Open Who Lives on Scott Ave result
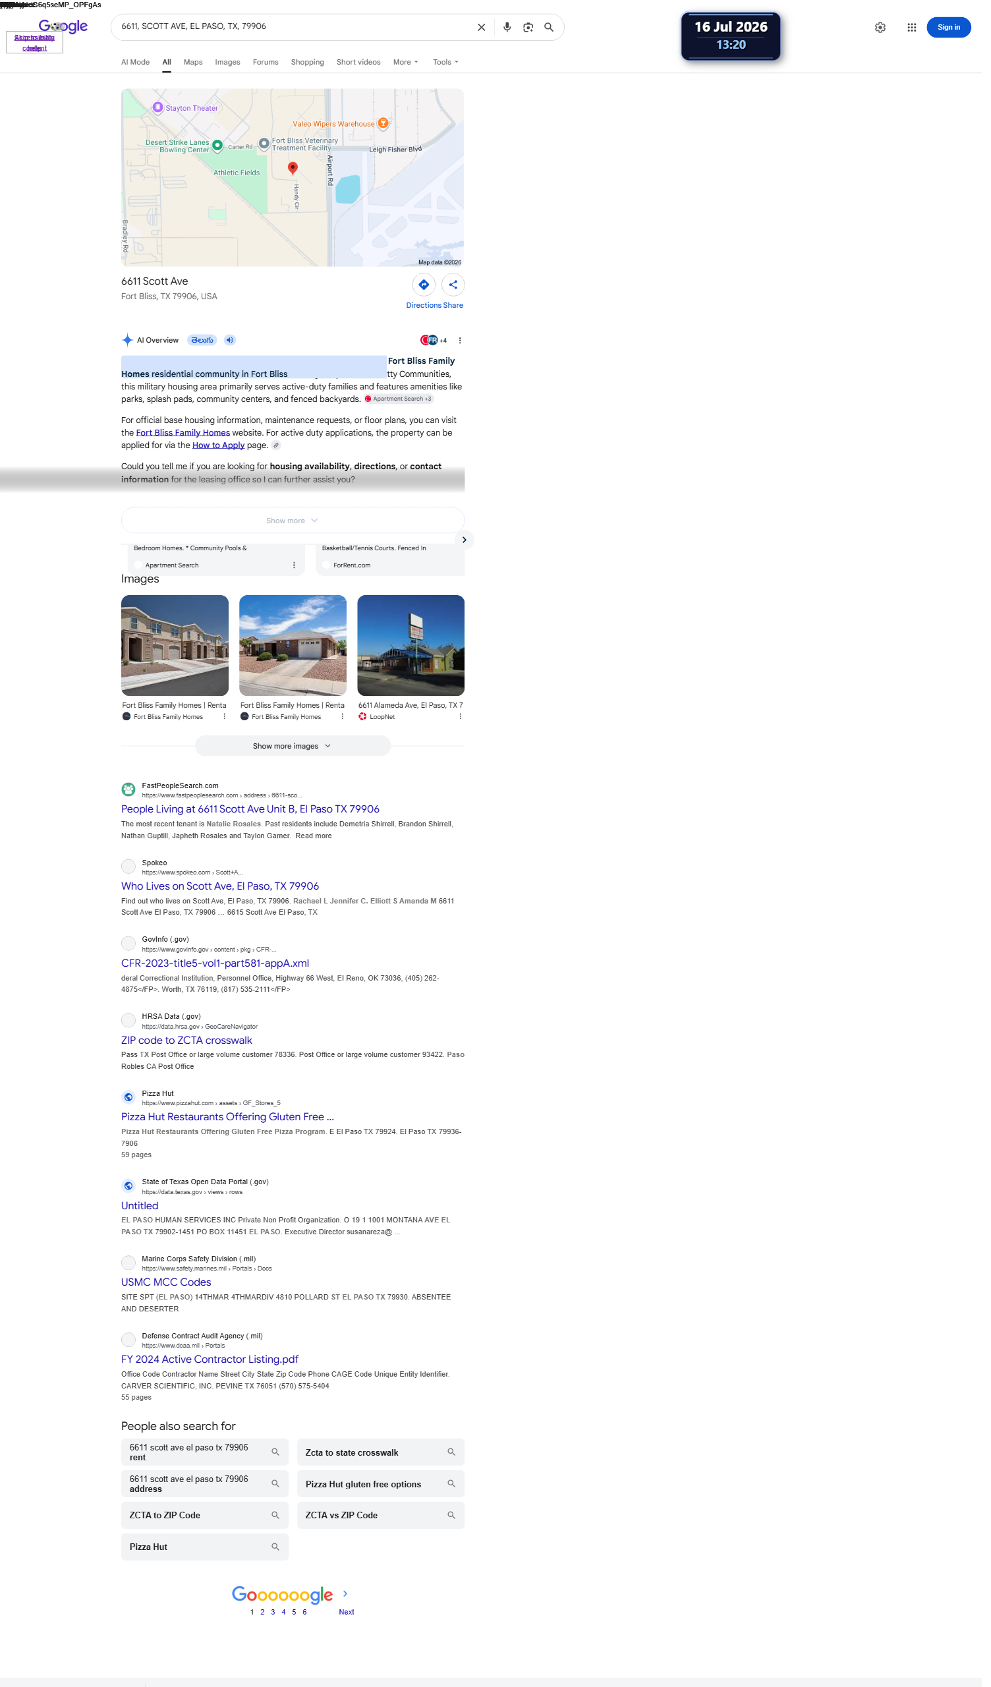 point(222,894)
